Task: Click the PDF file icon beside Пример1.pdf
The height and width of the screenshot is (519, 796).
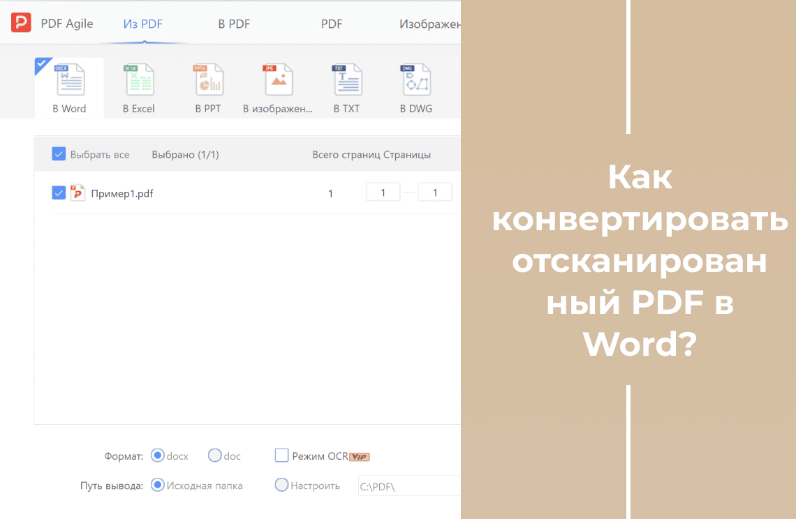Action: (x=78, y=193)
